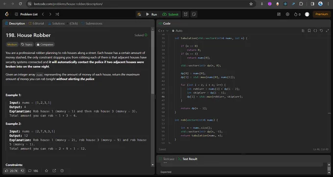Viewport: 333px width, 177px height.
Task: View the streak fire counter
Action: coord(297,14)
